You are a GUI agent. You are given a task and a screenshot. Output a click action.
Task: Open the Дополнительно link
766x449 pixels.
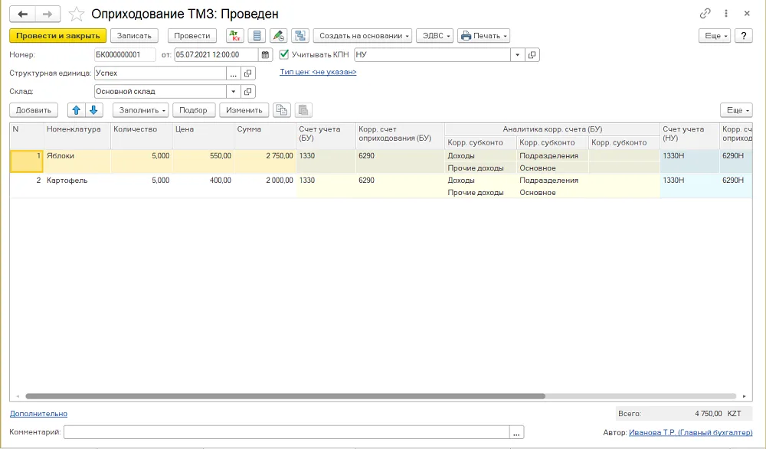pyautogui.click(x=38, y=414)
